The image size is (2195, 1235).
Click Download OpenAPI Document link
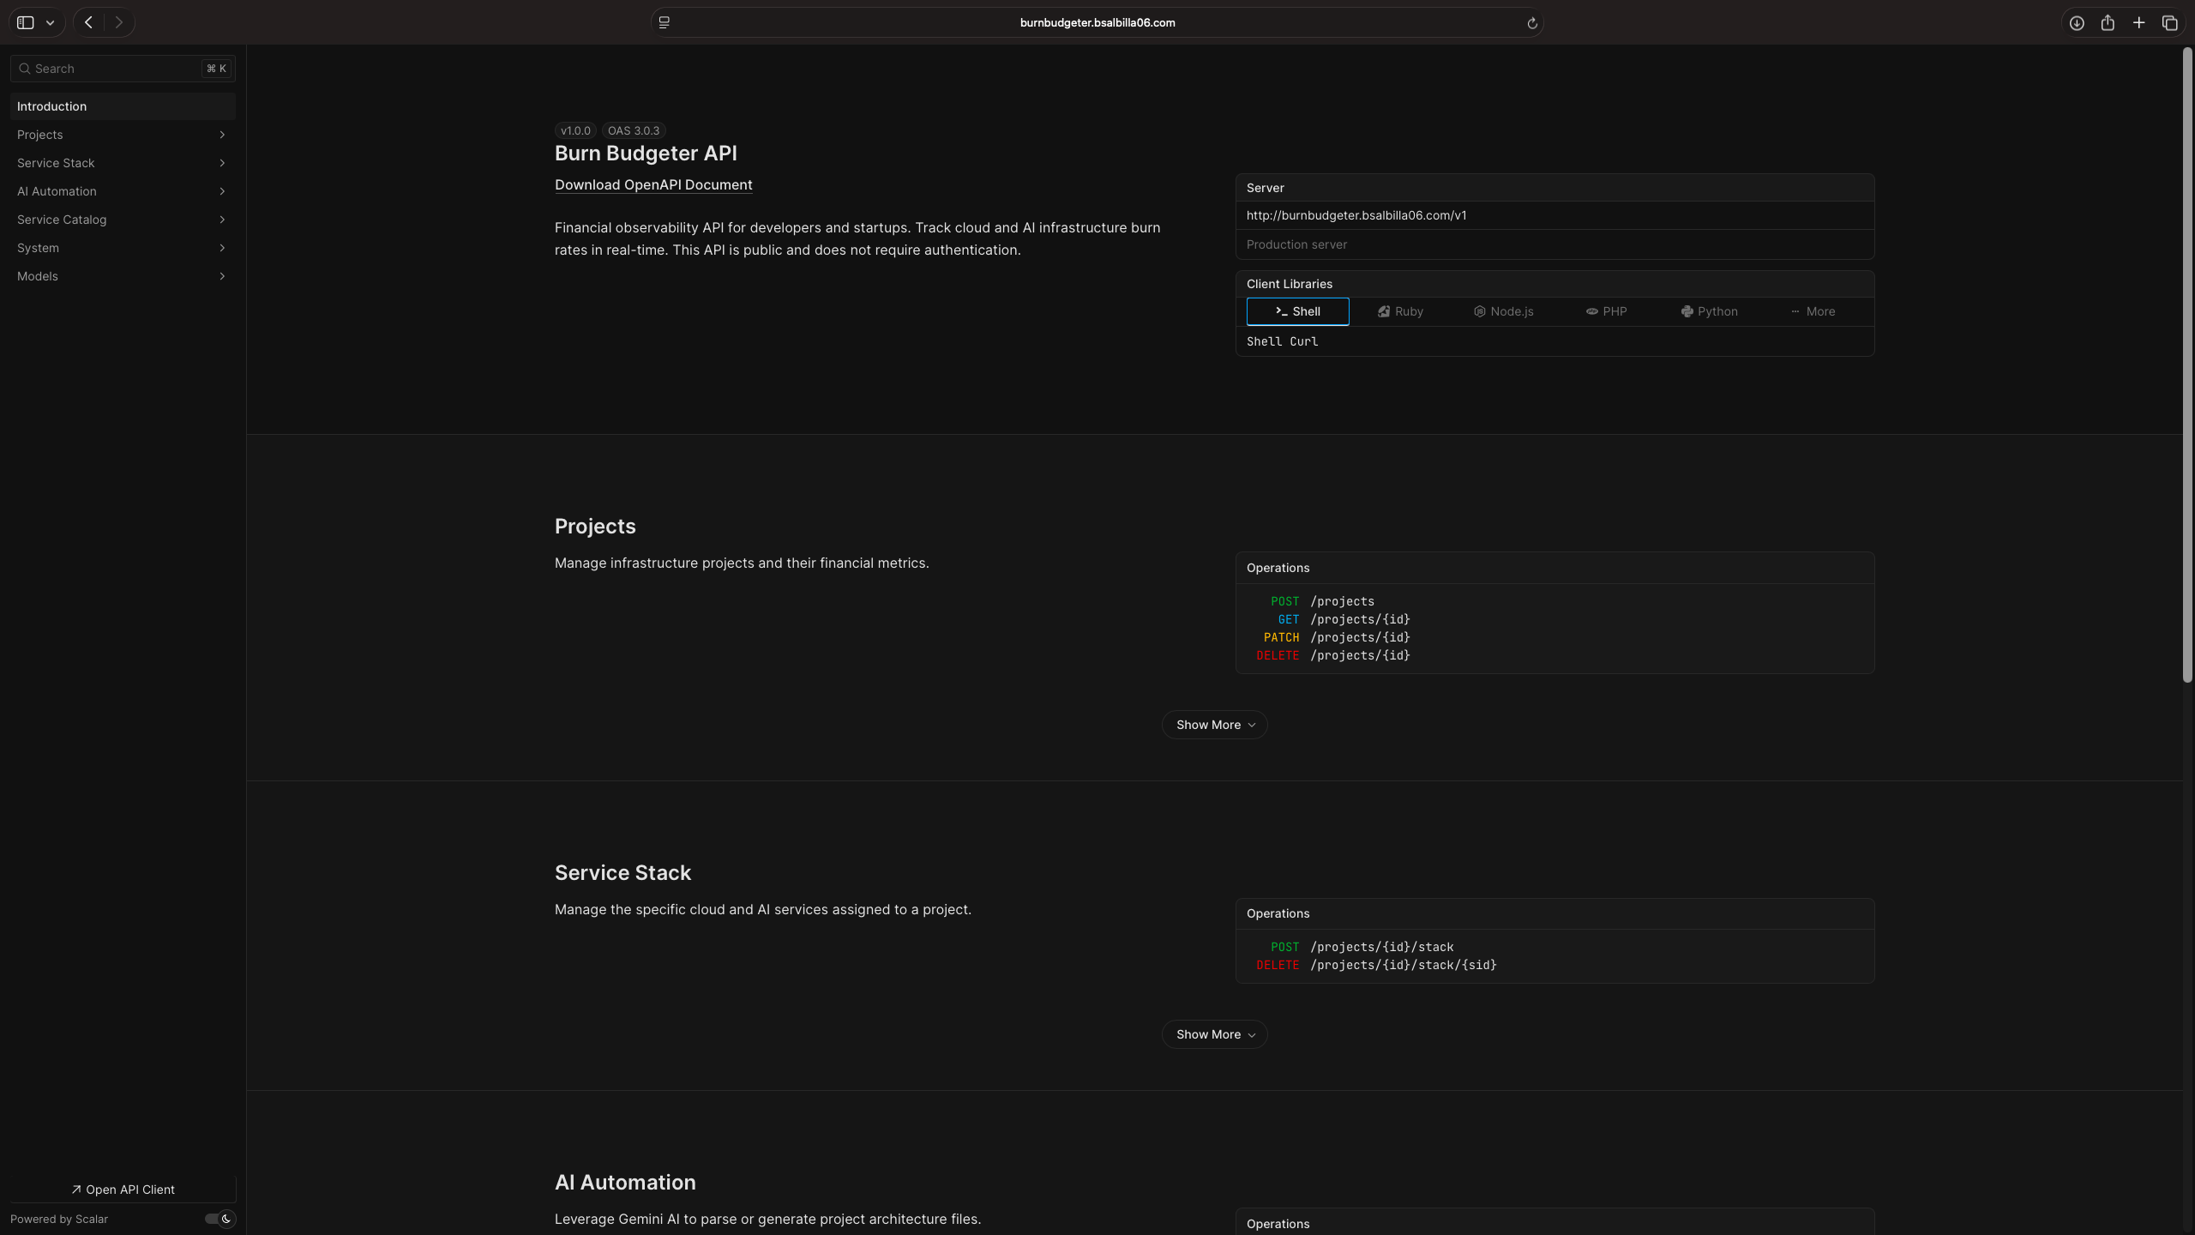click(653, 185)
